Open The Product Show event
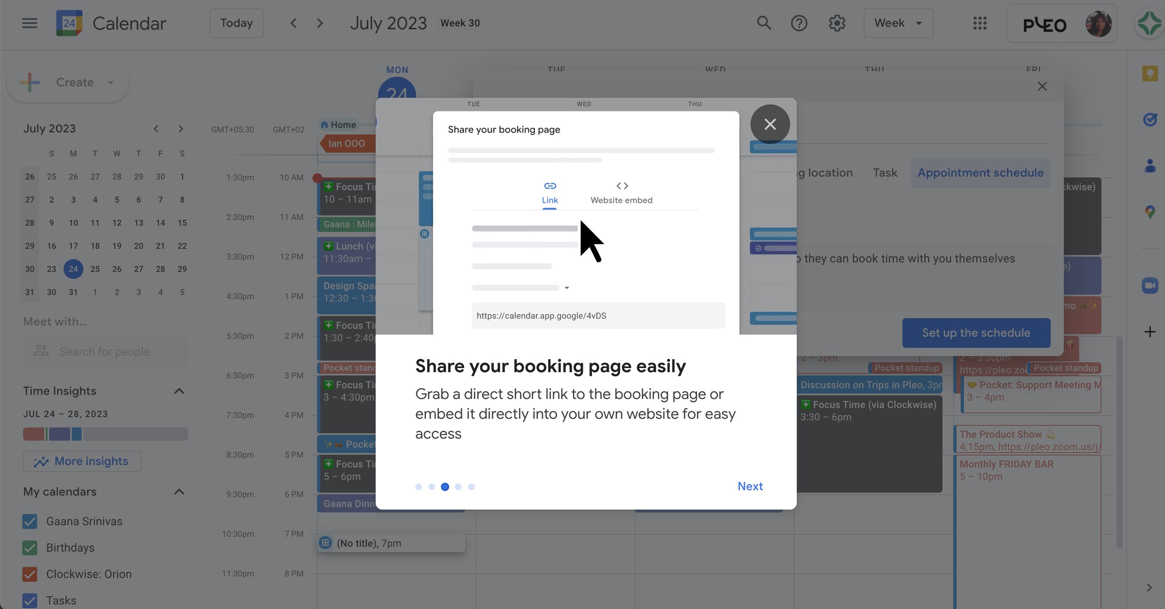The image size is (1165, 609). tap(1028, 440)
